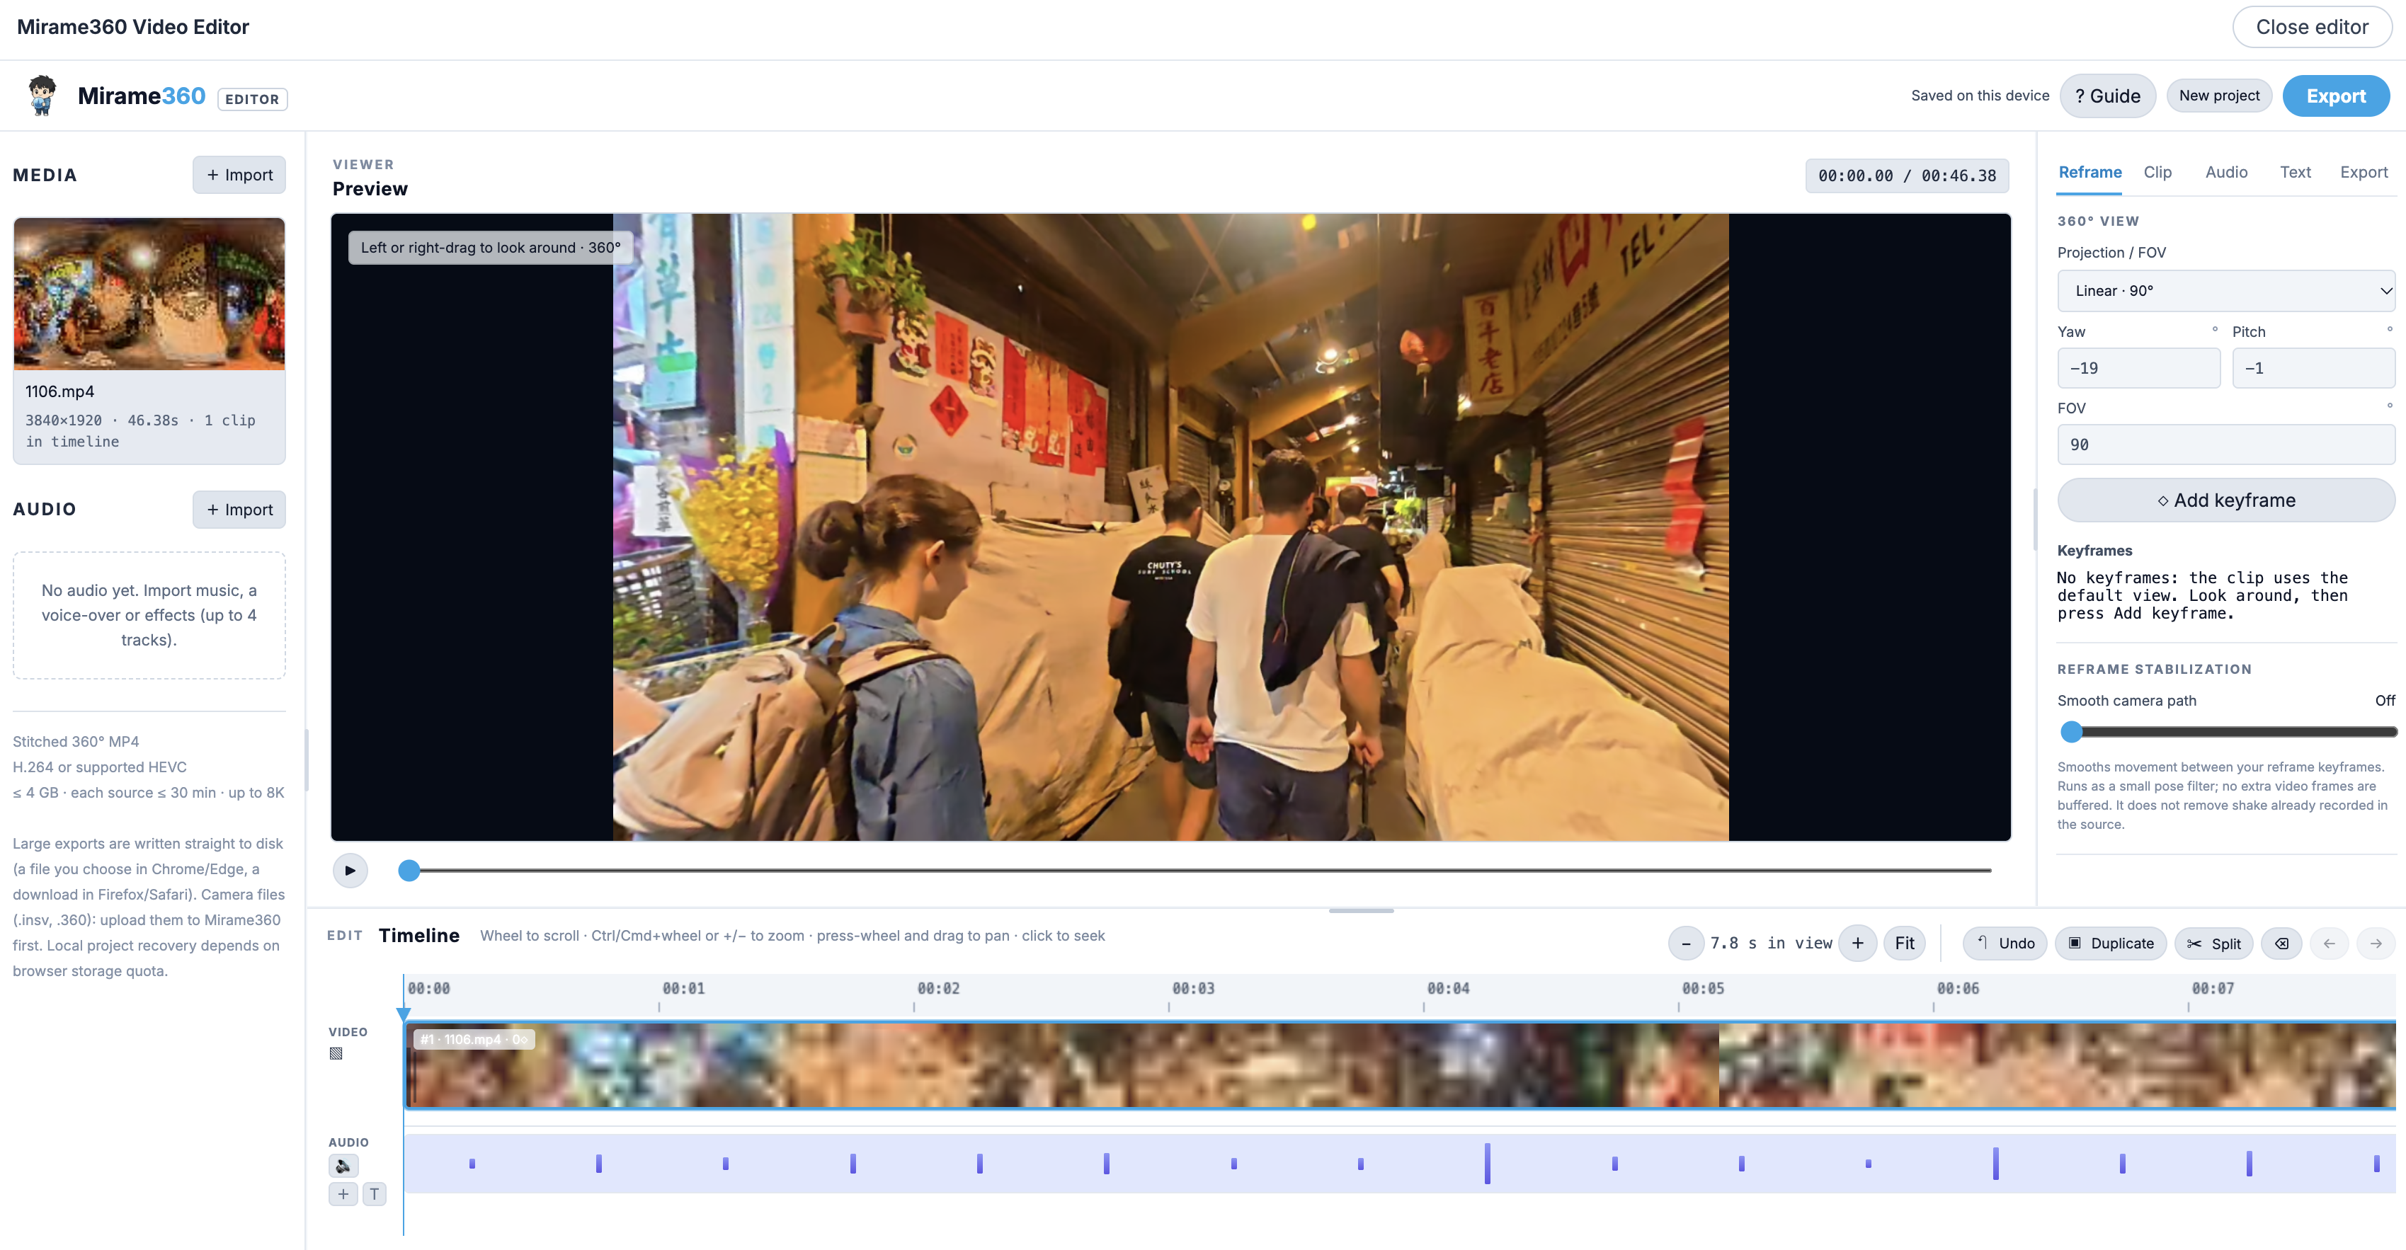Click the preview seek bar handle
Image resolution: width=2406 pixels, height=1250 pixels.
pos(409,870)
